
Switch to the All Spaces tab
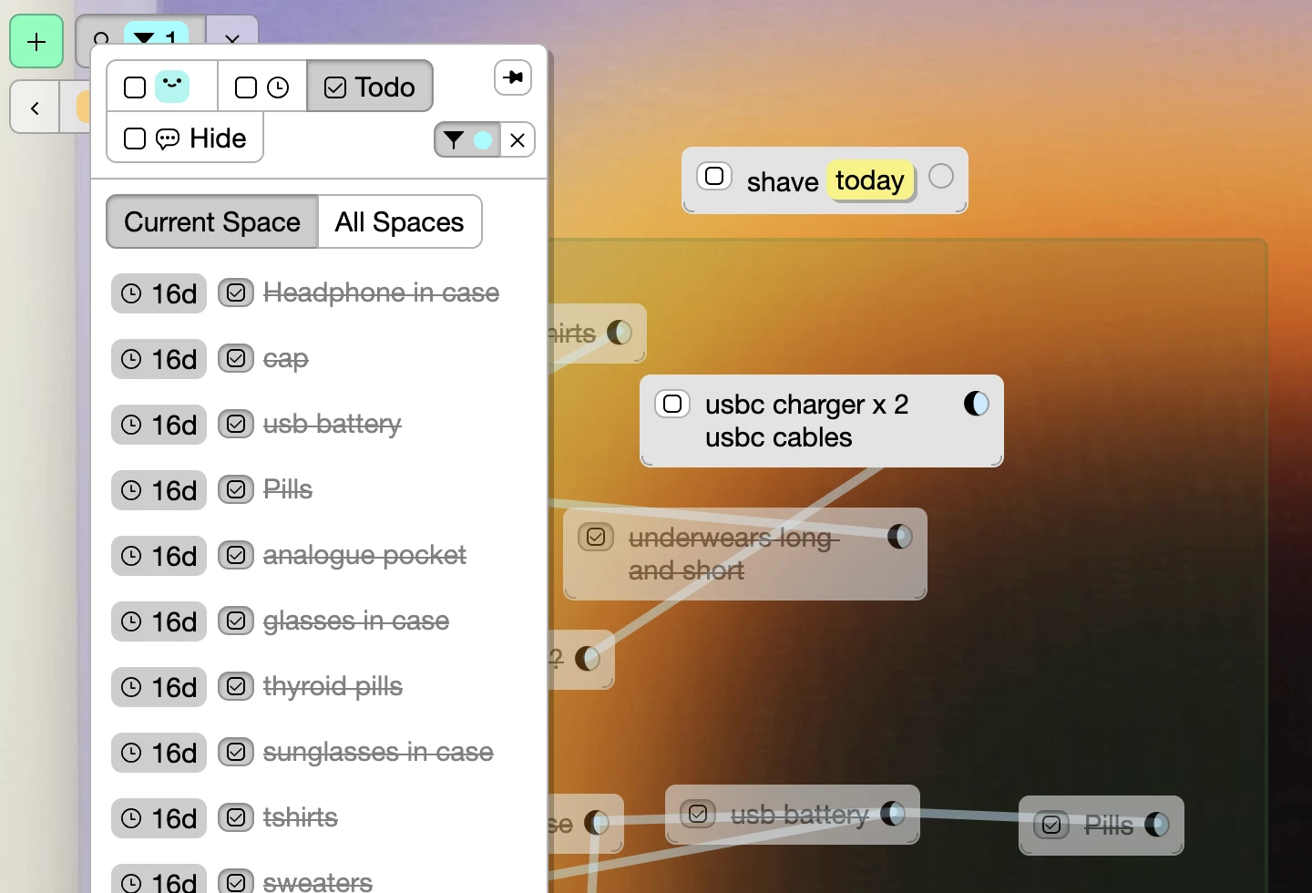tap(399, 221)
